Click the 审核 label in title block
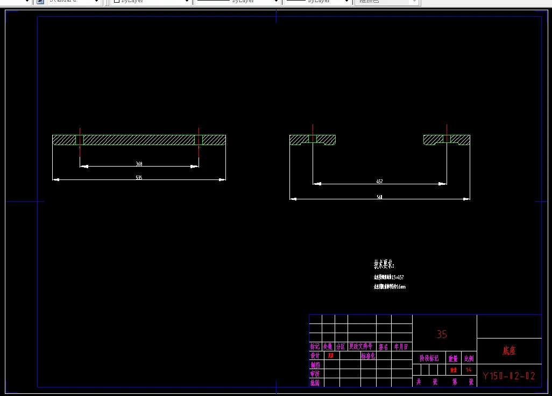 pos(315,374)
